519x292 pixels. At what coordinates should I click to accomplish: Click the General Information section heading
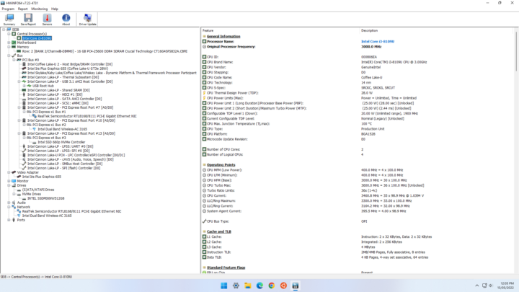click(223, 36)
